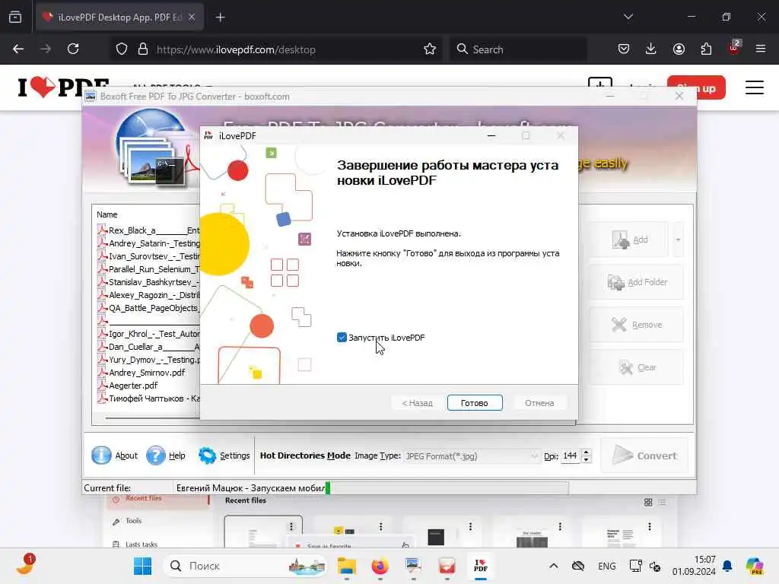This screenshot has width=779, height=584.
Task: Click Hot Directories Mode label
Action: click(x=305, y=455)
